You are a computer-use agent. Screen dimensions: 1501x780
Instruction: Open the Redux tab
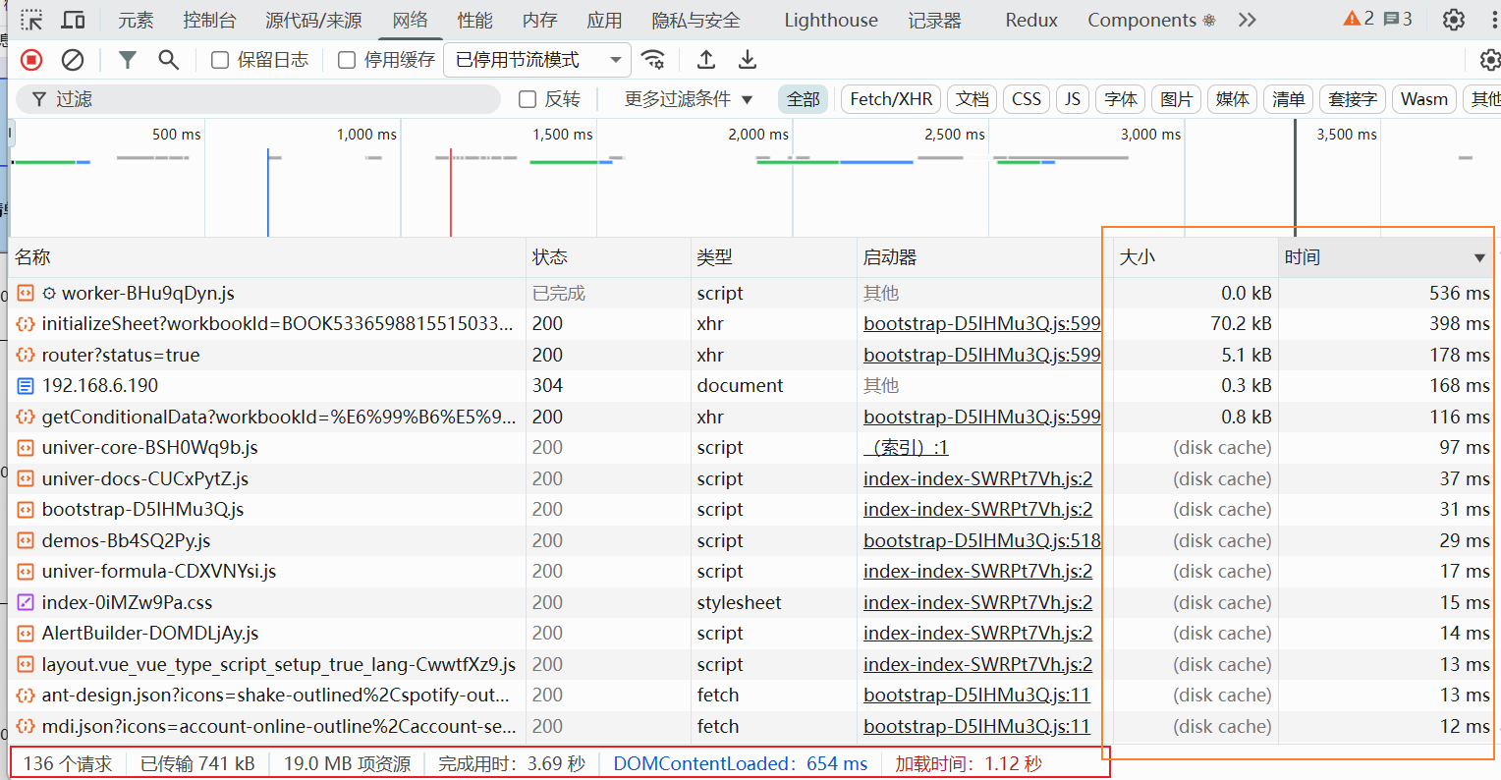pos(1031,20)
